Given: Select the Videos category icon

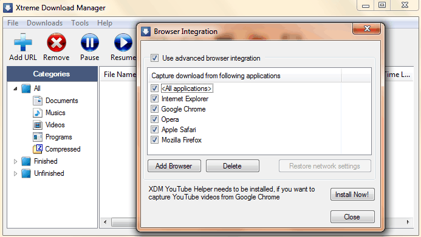Looking at the screenshot, I should (x=38, y=125).
